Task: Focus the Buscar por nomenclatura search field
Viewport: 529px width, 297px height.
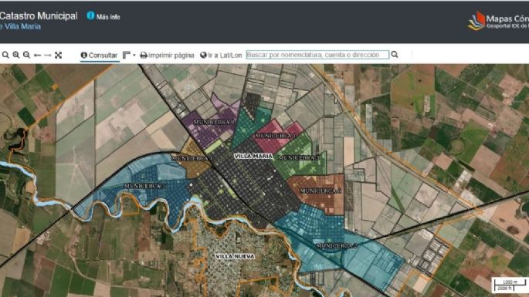Action: pyautogui.click(x=317, y=55)
